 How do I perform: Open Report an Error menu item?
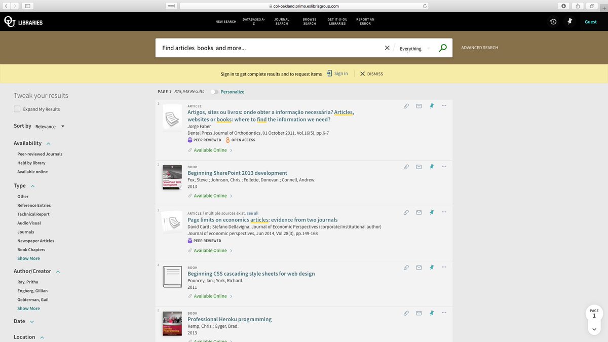tap(365, 21)
